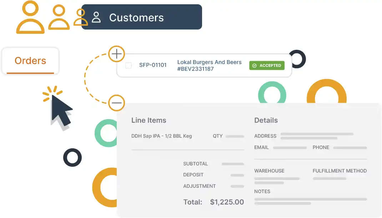Select the DDH Sap IPA - 1/2 BBL Keg line item

click(x=161, y=136)
